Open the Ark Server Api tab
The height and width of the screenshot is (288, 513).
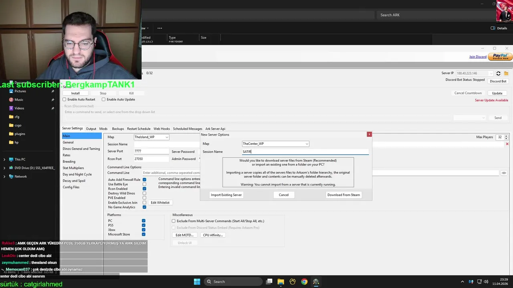click(x=215, y=129)
